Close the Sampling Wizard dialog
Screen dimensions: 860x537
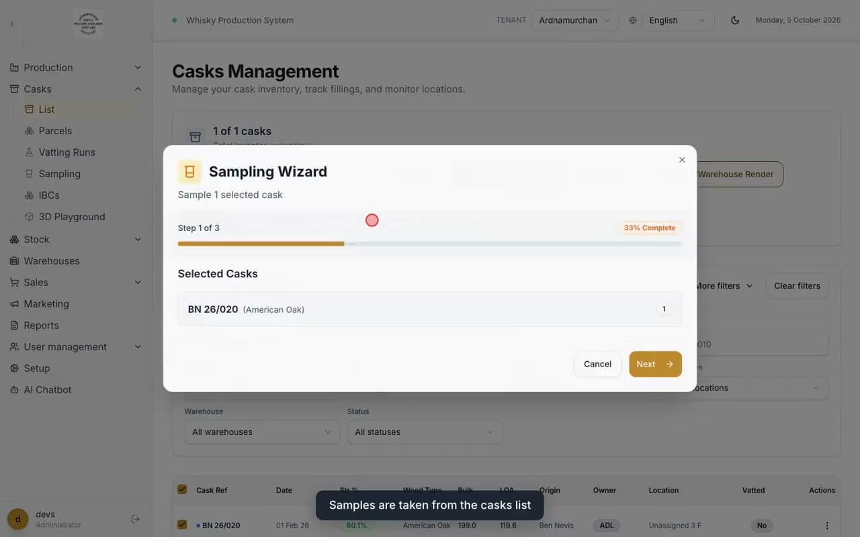point(682,160)
